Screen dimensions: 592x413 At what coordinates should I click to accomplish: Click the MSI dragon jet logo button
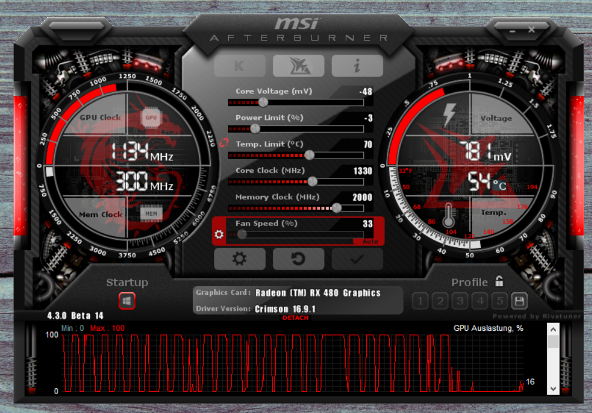click(x=298, y=66)
